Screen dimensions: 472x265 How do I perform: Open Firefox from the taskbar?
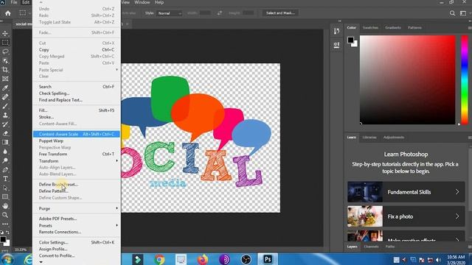(203, 259)
